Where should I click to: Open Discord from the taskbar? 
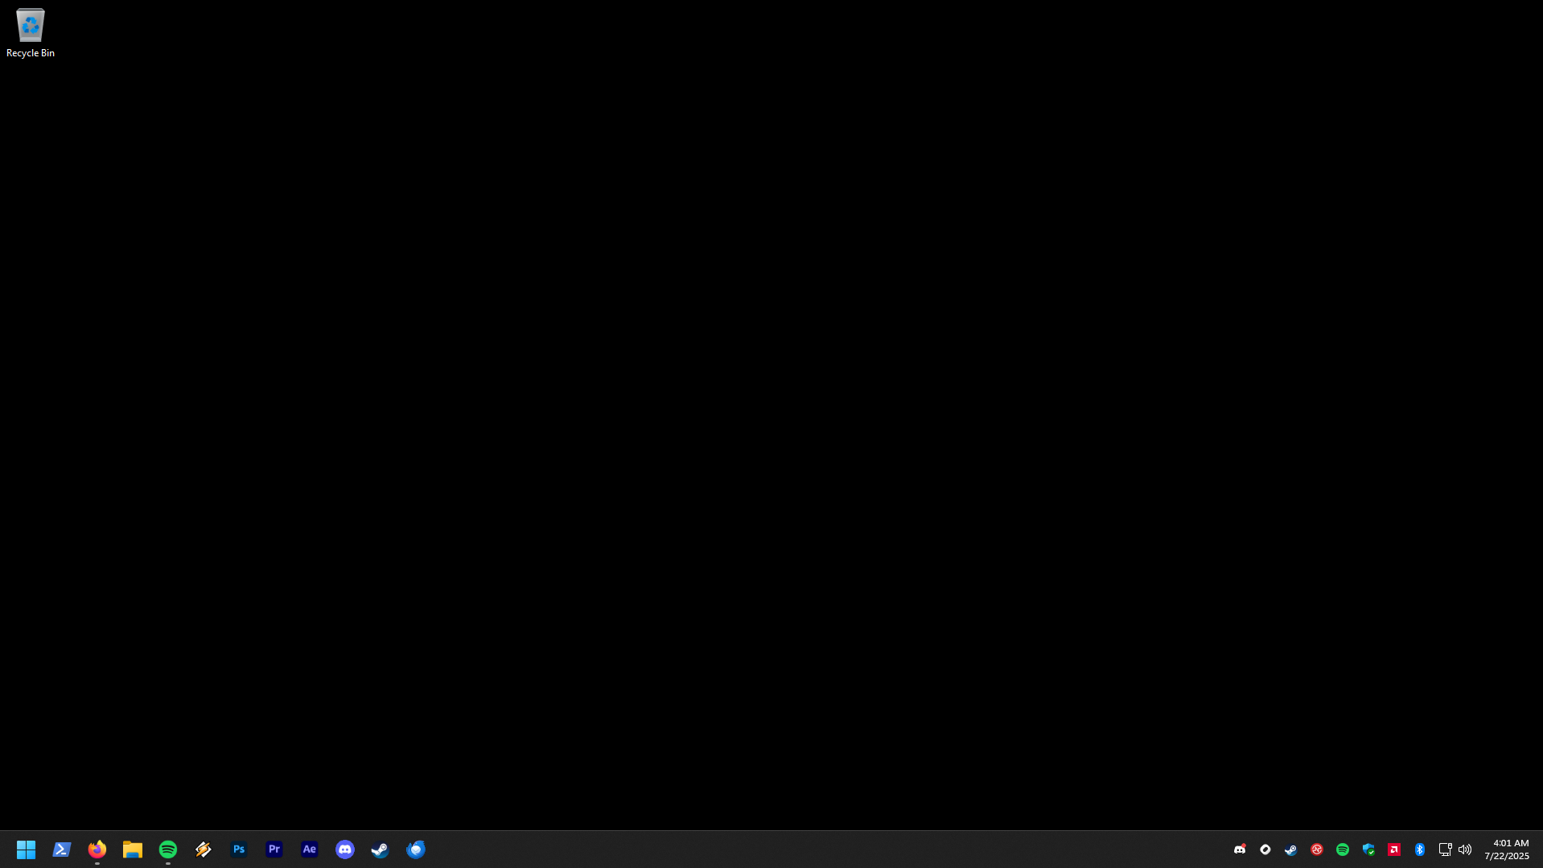tap(345, 849)
